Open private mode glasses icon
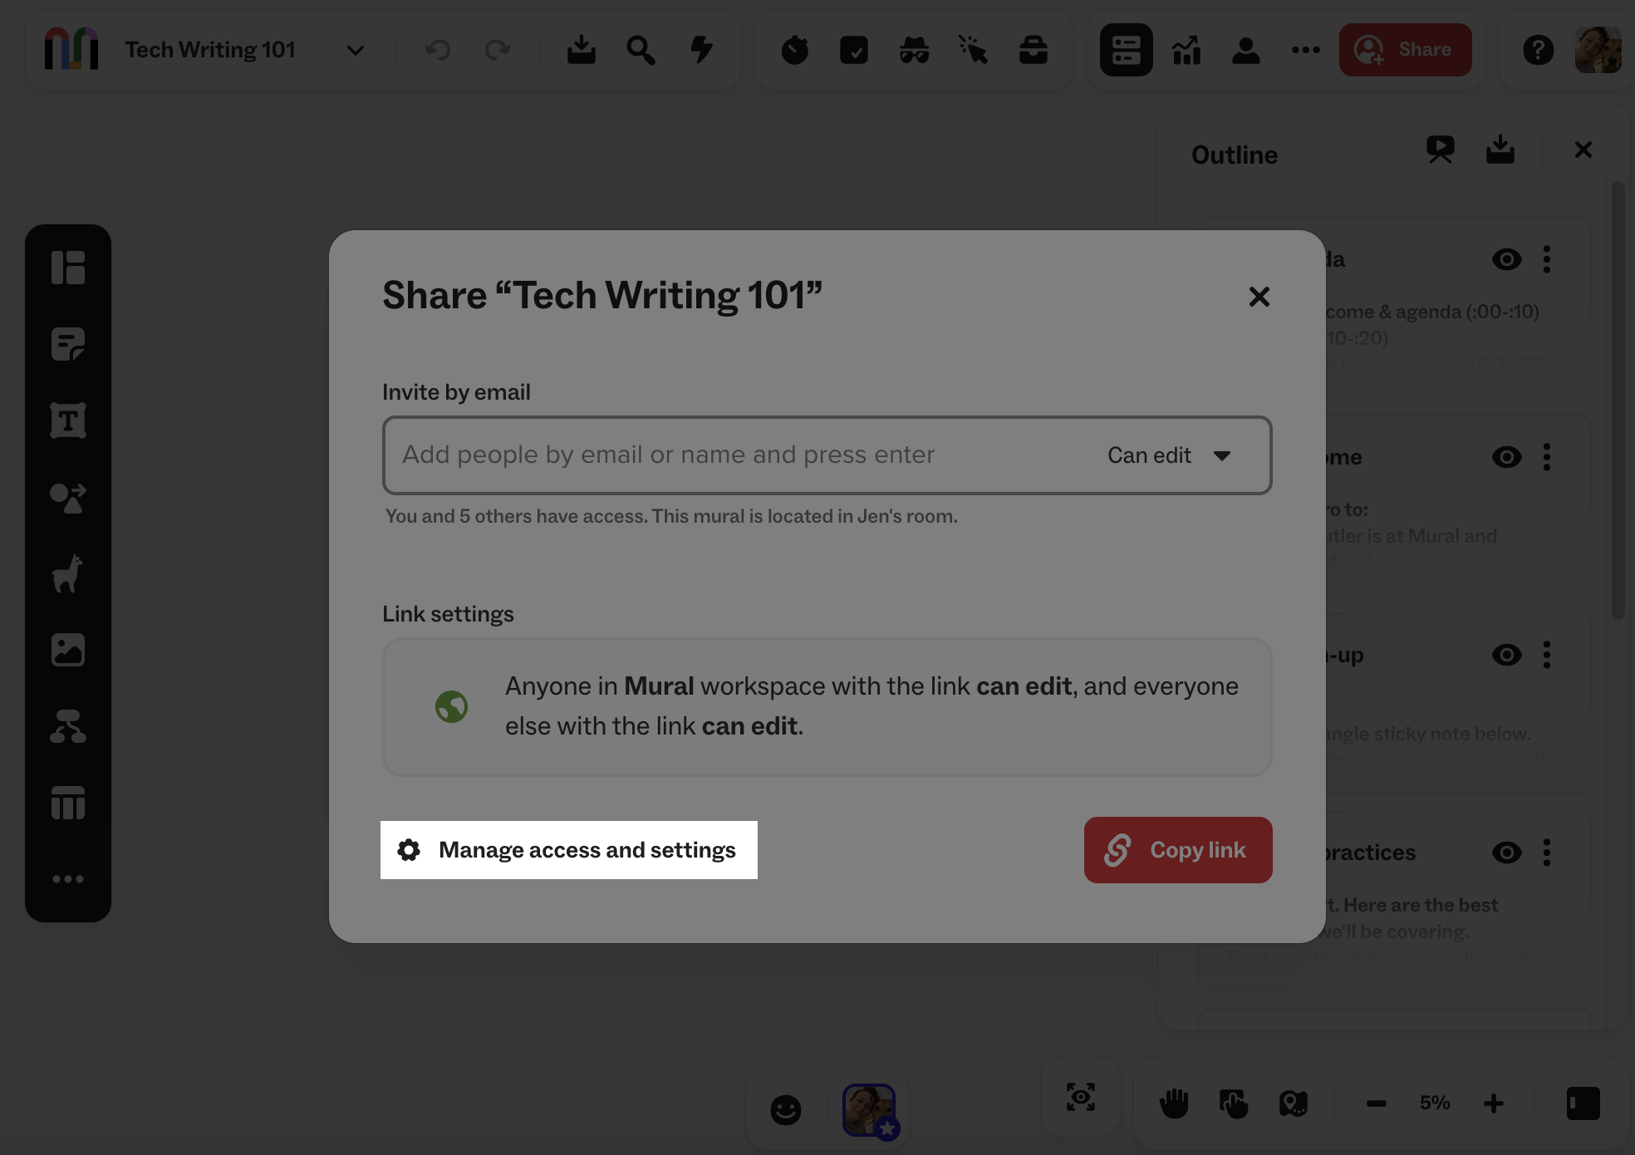This screenshot has height=1155, width=1635. point(914,50)
